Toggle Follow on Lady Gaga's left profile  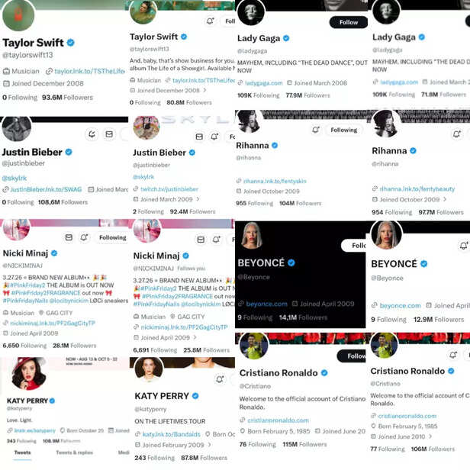coord(349,22)
